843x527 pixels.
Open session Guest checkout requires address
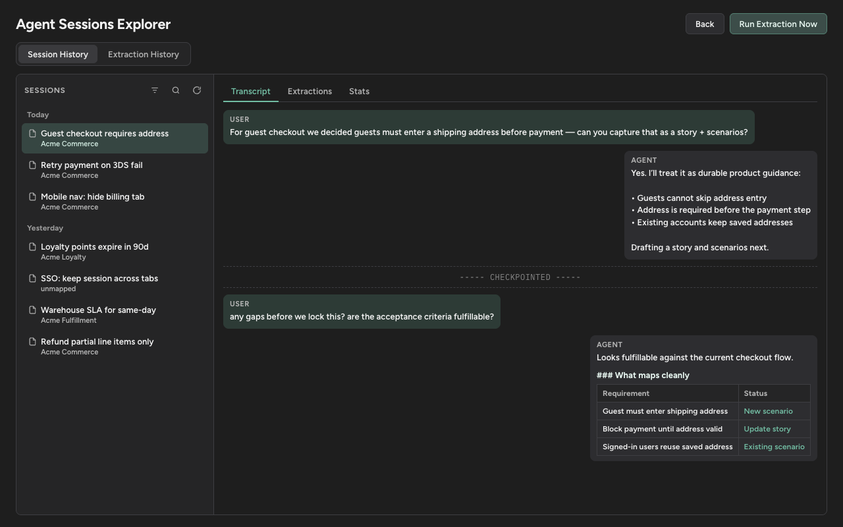115,138
